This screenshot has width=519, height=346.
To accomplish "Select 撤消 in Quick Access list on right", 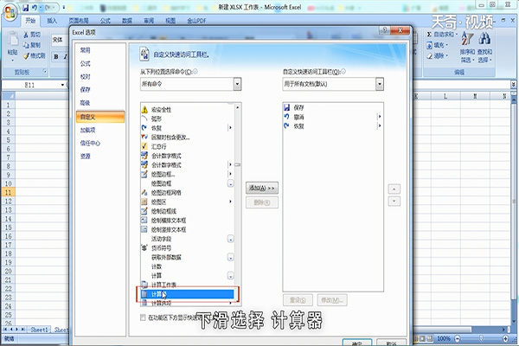I will pos(332,117).
